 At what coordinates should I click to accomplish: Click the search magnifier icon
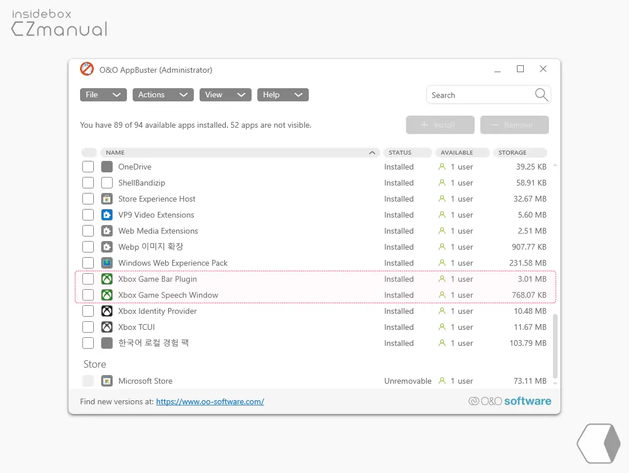click(541, 95)
